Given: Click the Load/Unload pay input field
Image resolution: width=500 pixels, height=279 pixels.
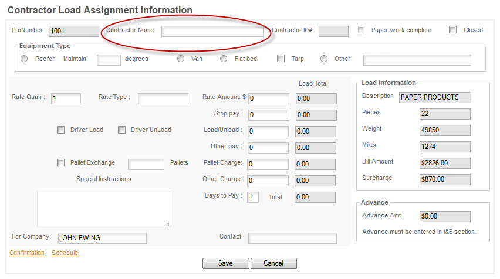Looking at the screenshot, I should click(x=268, y=131).
